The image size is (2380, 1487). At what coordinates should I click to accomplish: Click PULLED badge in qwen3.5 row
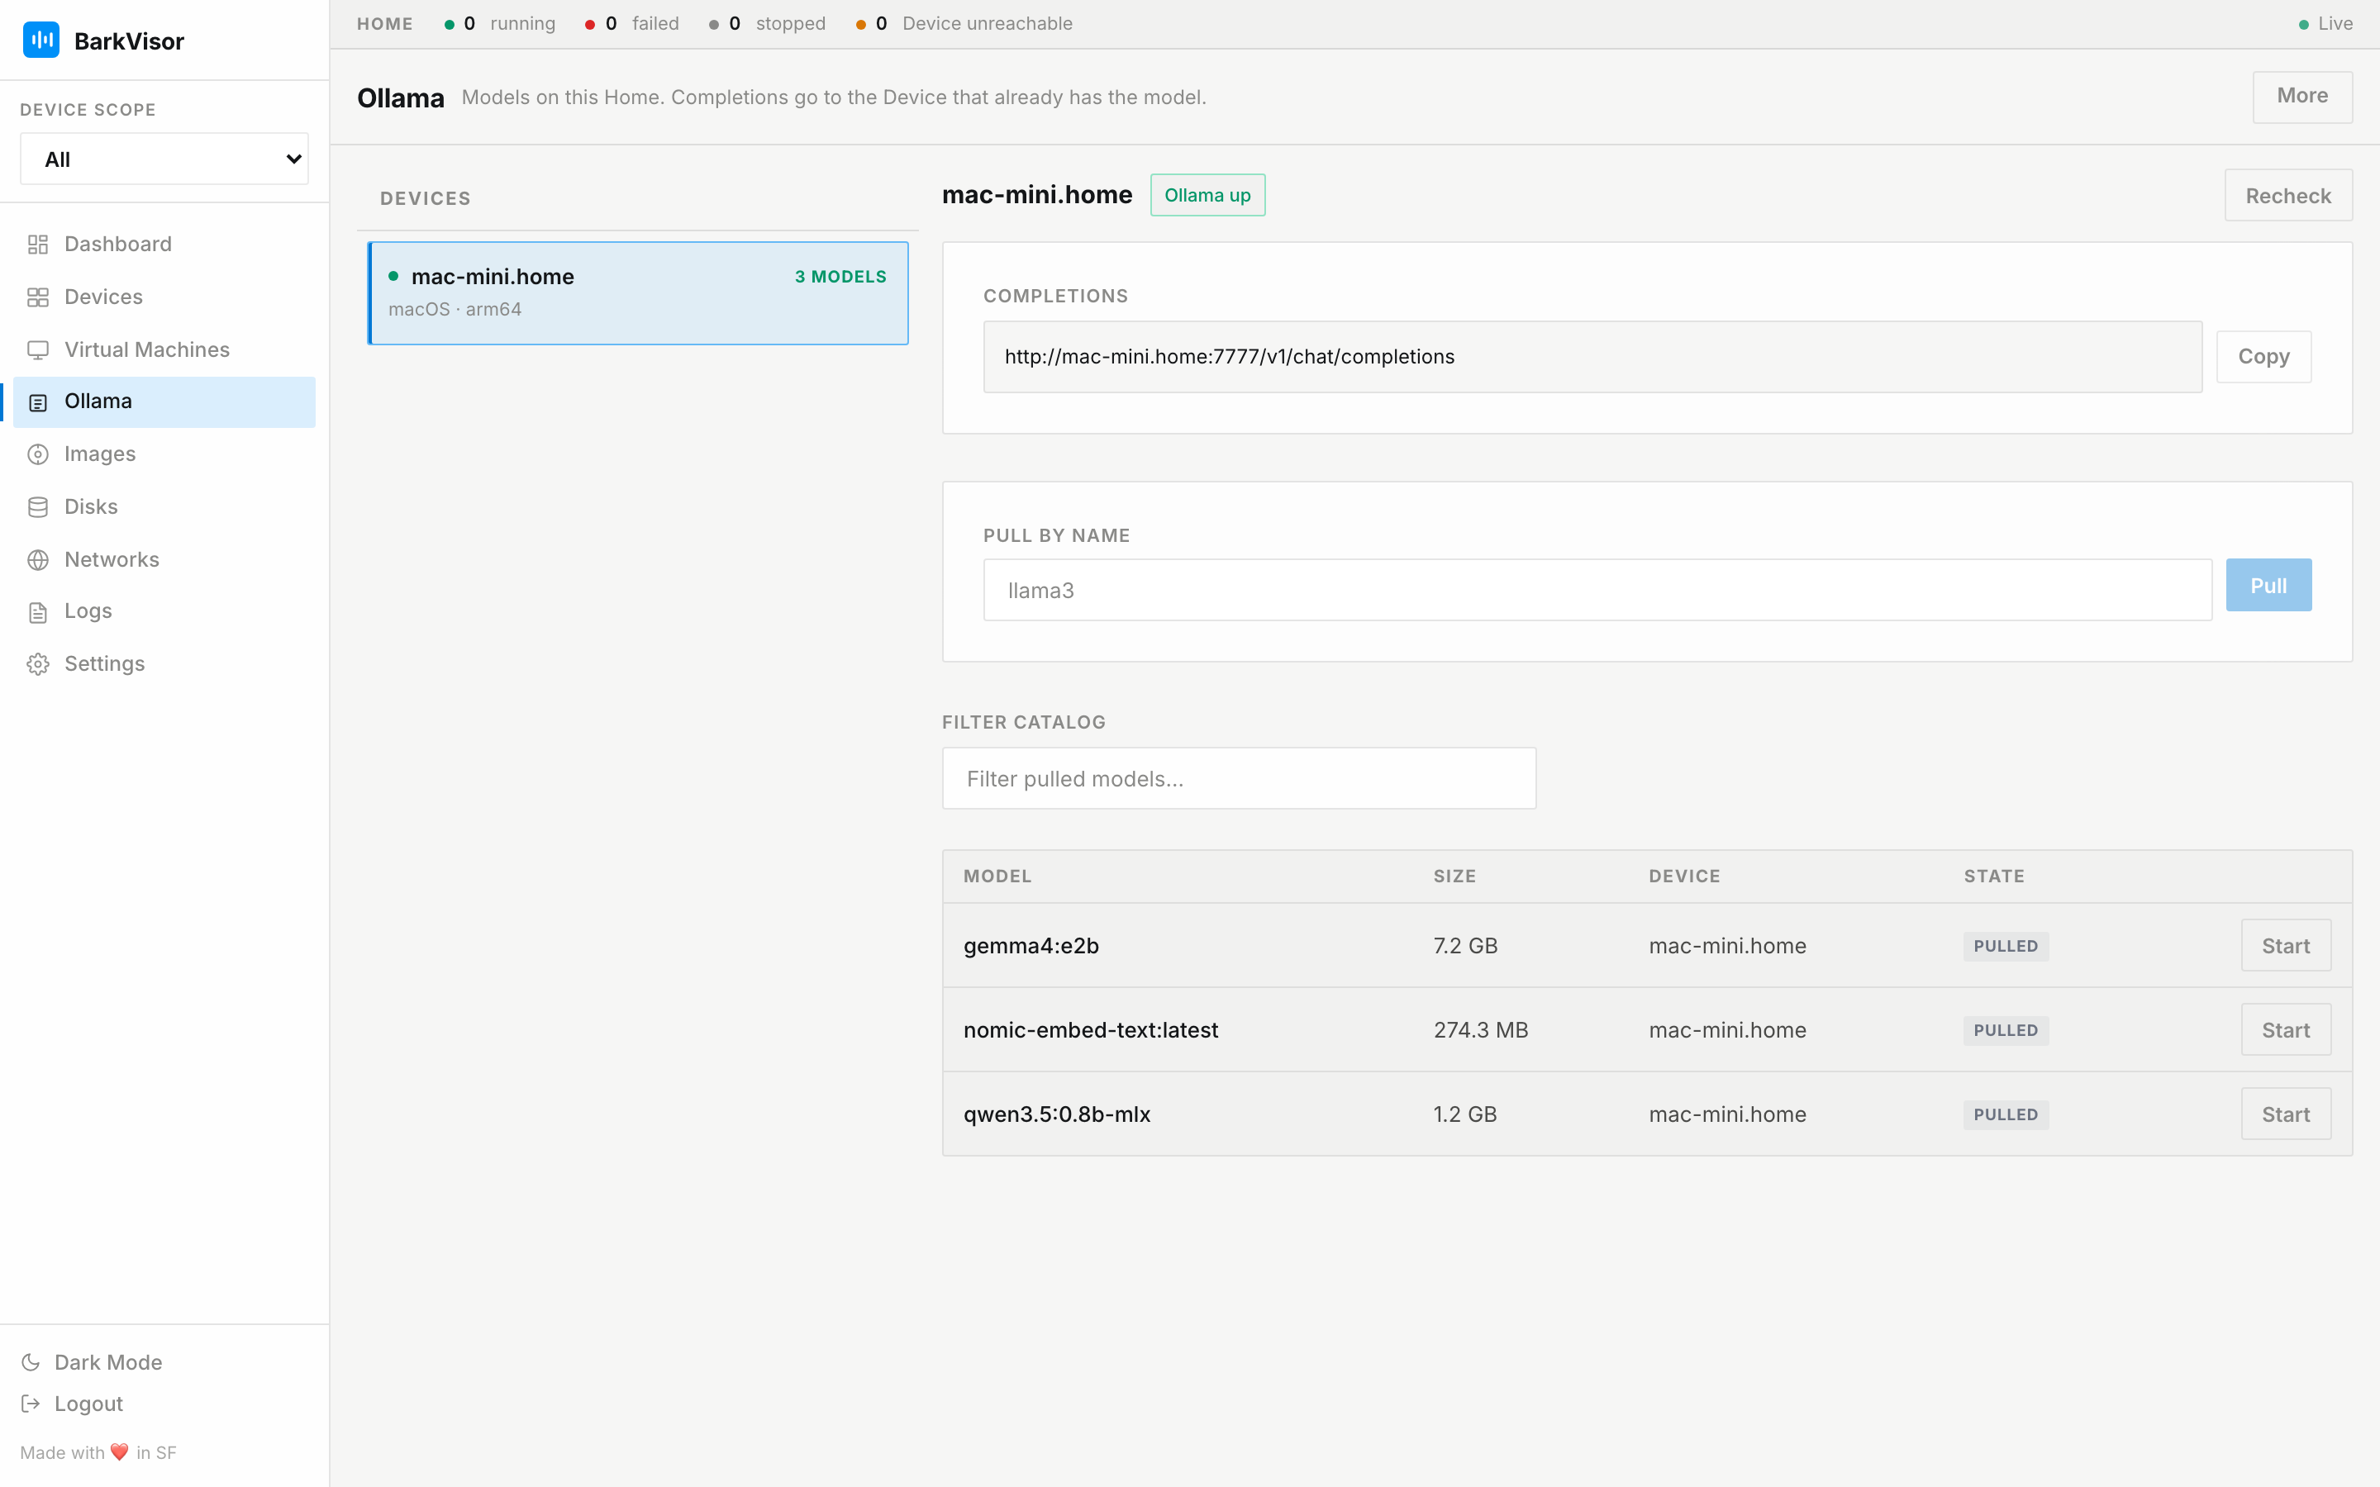pyautogui.click(x=2006, y=1114)
